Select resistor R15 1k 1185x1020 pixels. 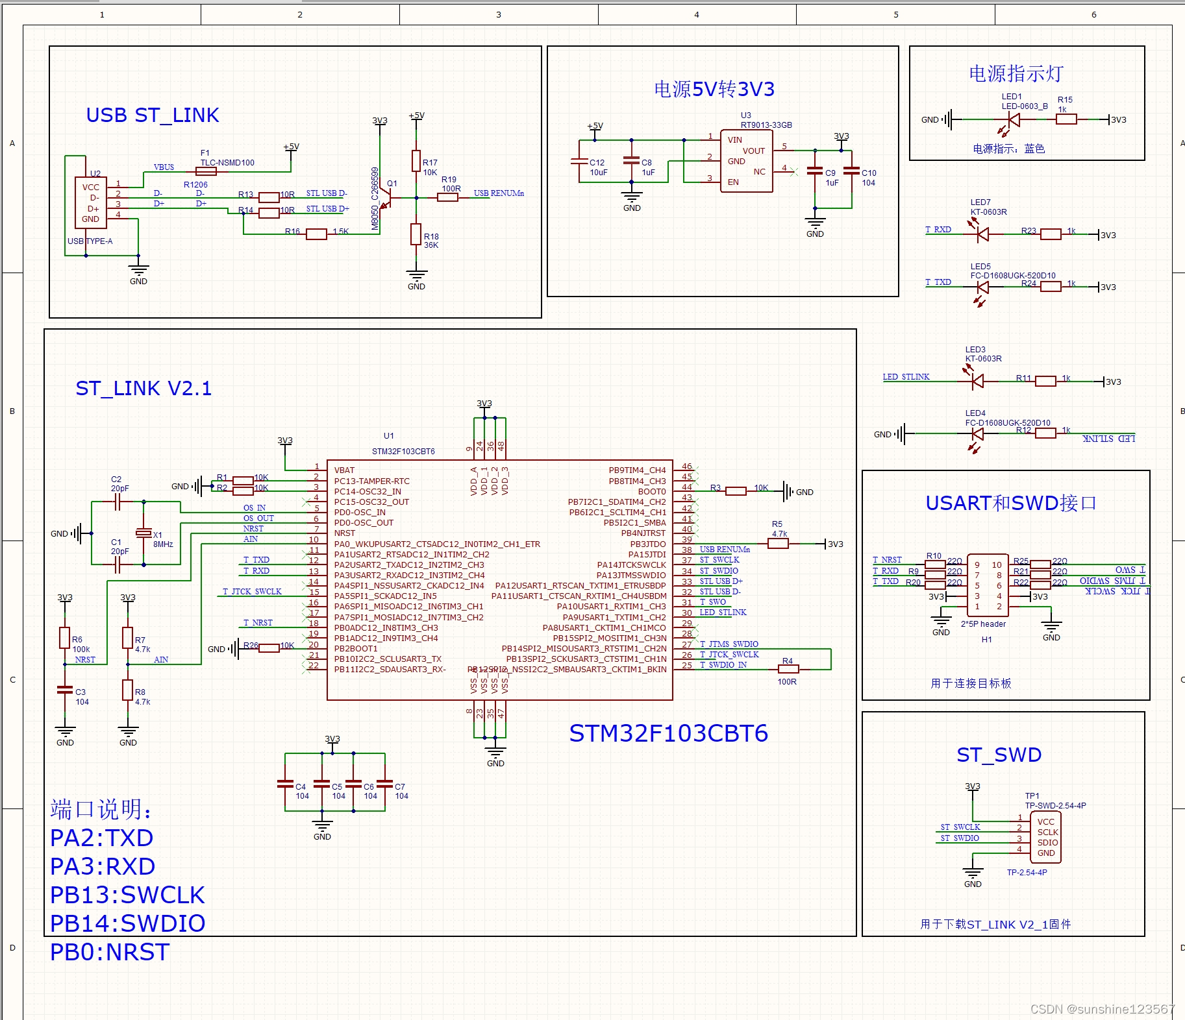[1066, 119]
